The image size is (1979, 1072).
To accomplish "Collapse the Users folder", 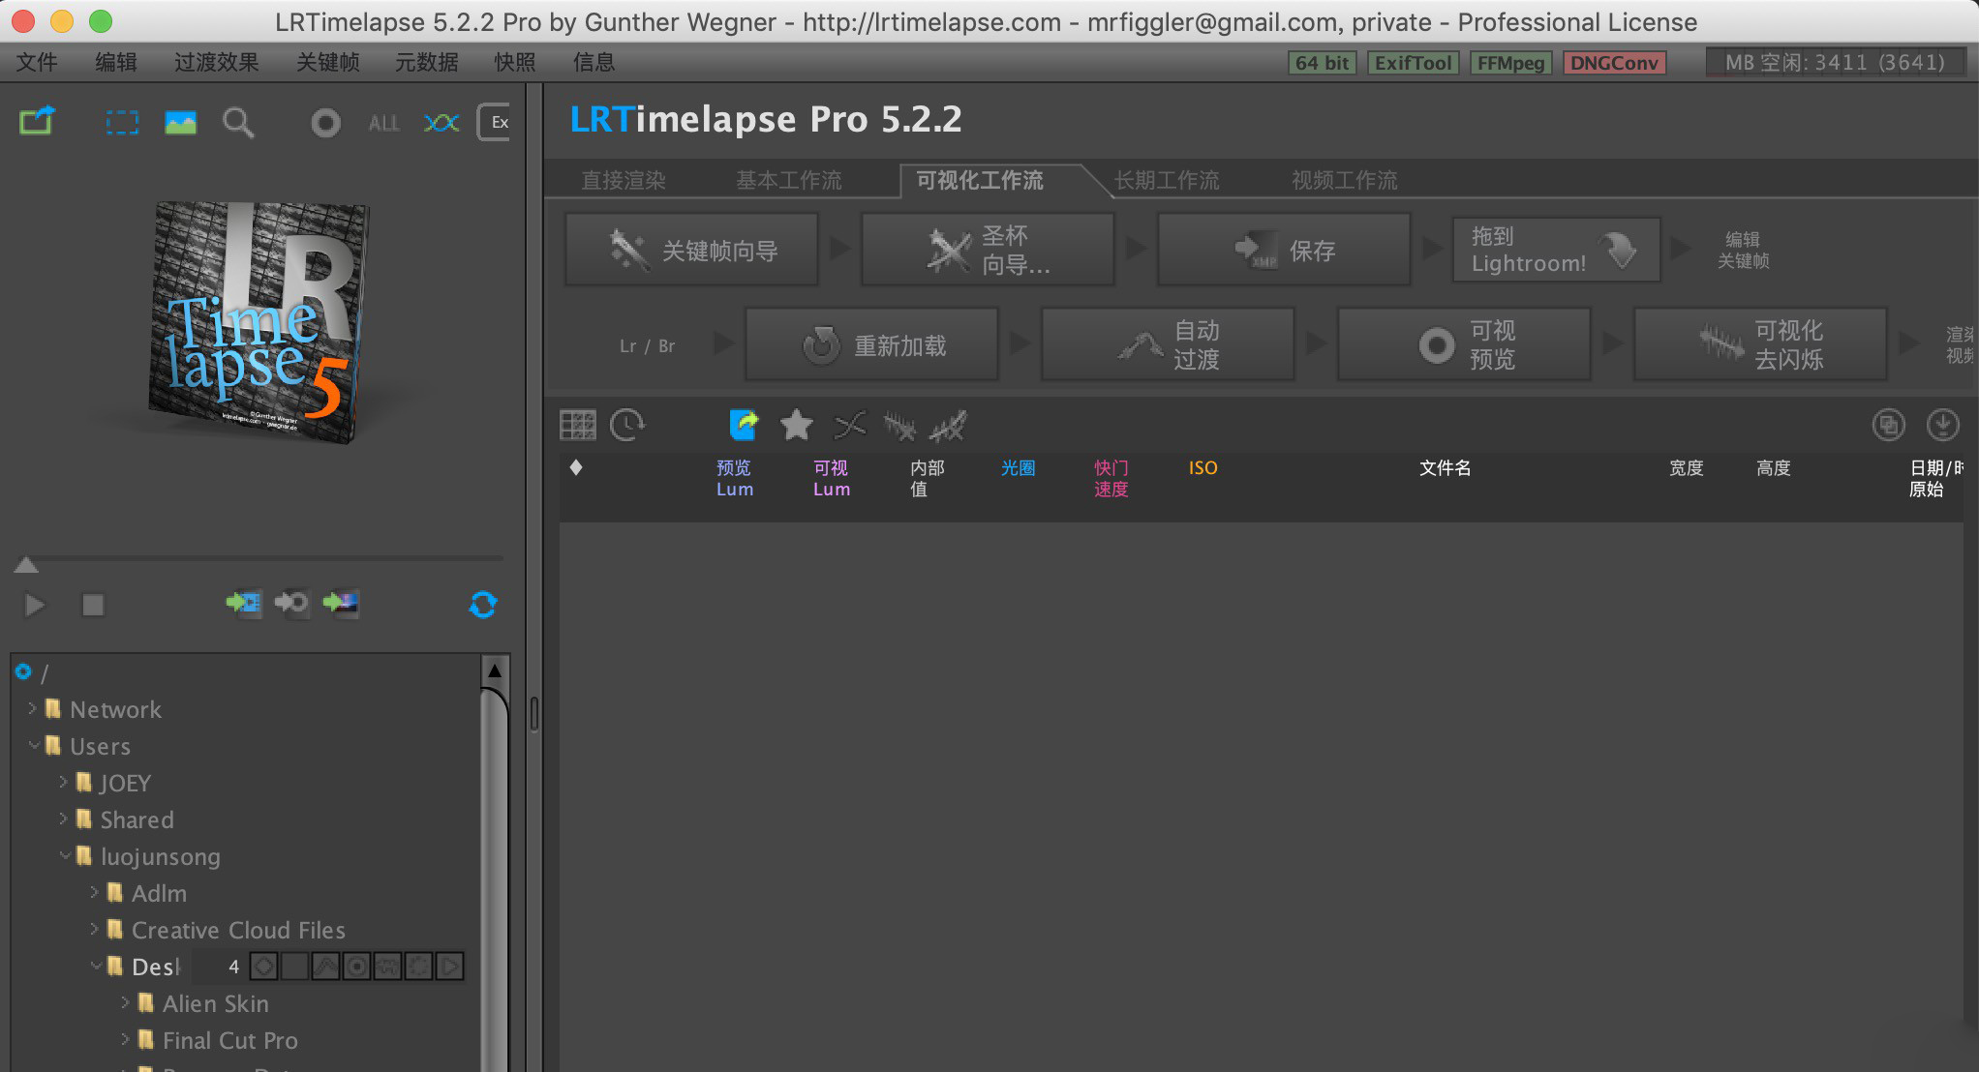I will tap(34, 746).
